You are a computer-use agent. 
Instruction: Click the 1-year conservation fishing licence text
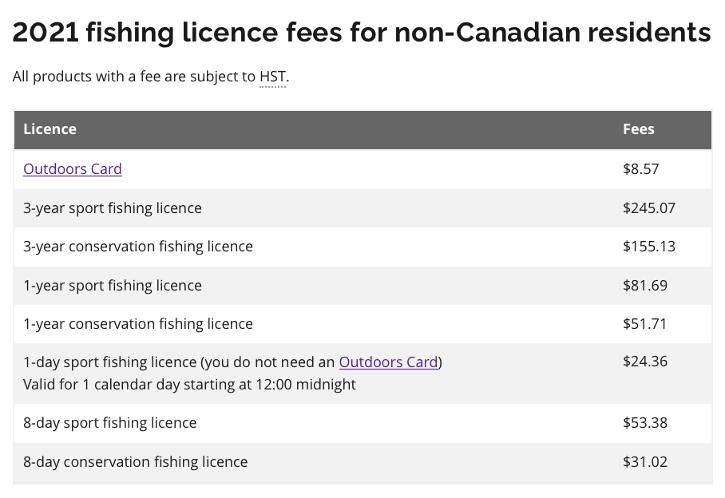pyautogui.click(x=138, y=324)
